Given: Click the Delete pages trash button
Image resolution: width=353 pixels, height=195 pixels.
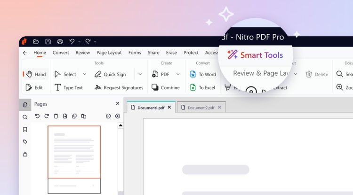Looking at the screenshot, I should (x=317, y=74).
